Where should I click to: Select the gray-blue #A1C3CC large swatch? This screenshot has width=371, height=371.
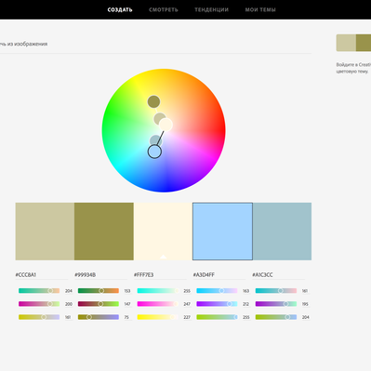(282, 232)
